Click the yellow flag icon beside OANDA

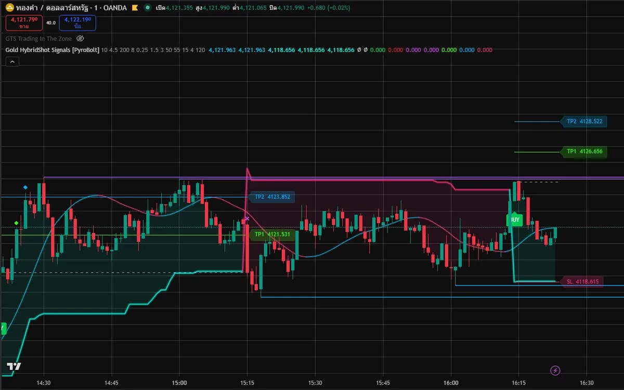[135, 8]
